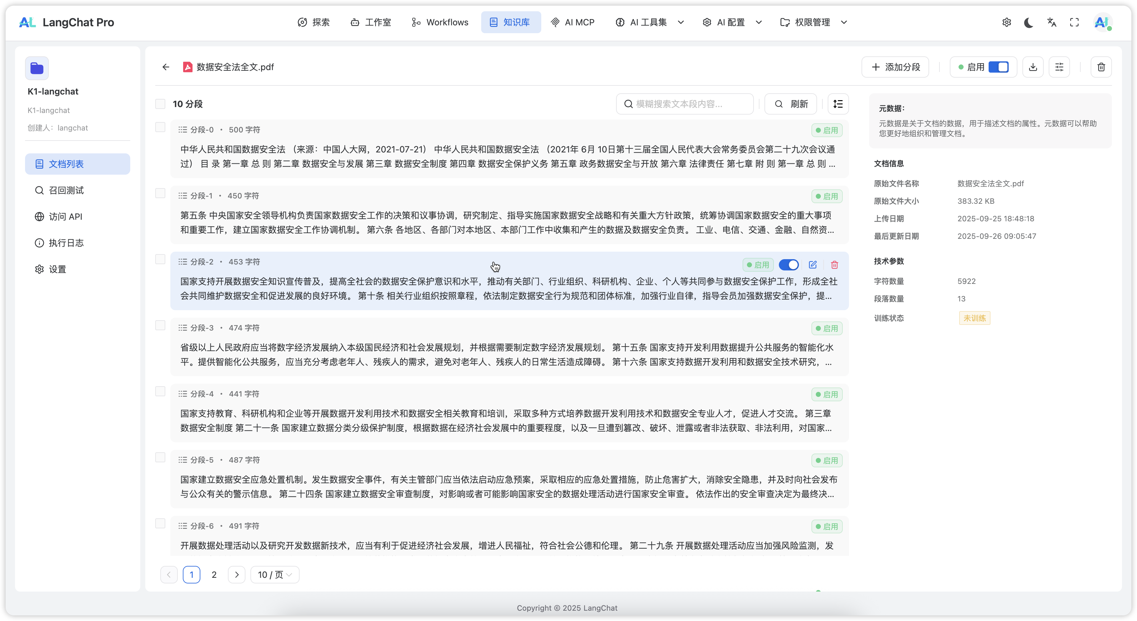
Task: Open the 10 / 页 page-size dropdown
Action: [x=275, y=575]
